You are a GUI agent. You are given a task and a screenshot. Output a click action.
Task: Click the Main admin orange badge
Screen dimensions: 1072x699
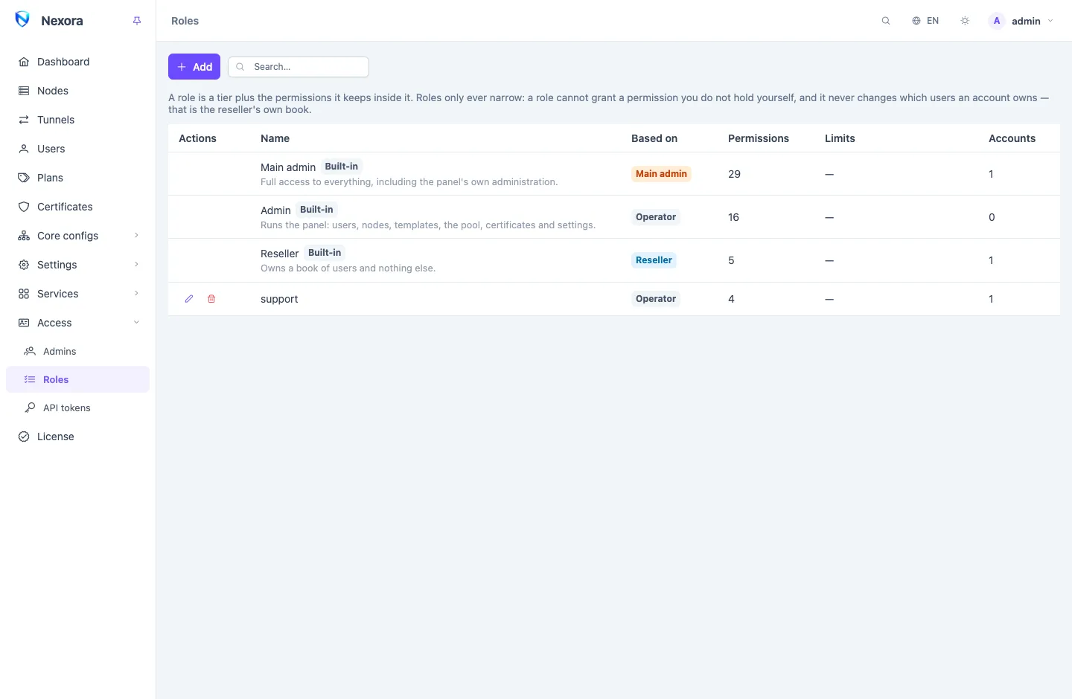click(x=661, y=174)
